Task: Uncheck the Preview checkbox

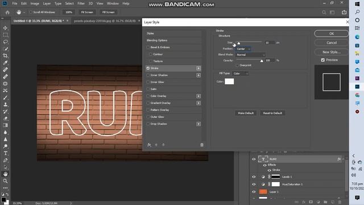Action: pos(322,60)
